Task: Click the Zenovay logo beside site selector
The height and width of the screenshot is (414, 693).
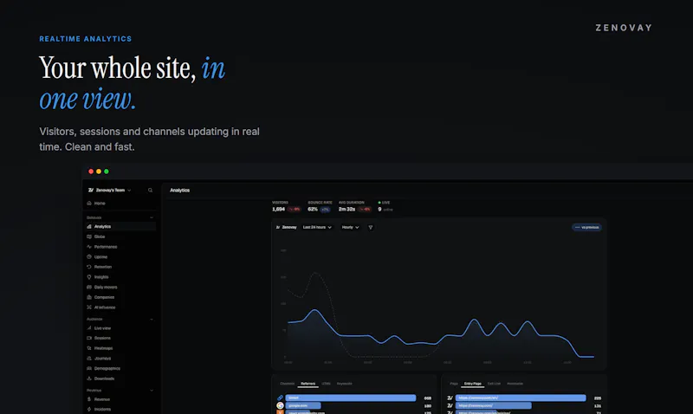Action: (278, 227)
